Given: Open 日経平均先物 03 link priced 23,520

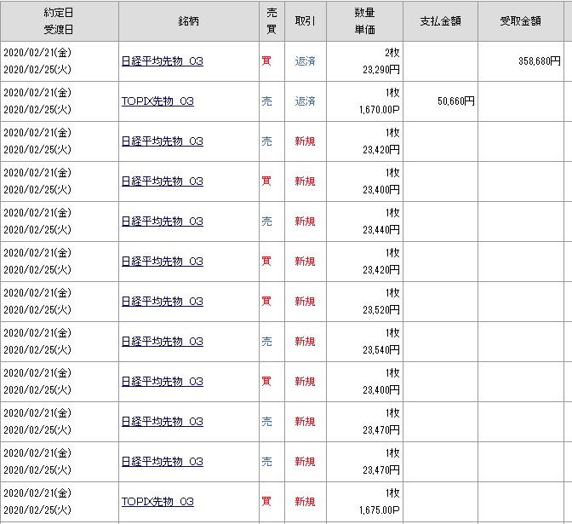Looking at the screenshot, I should (x=162, y=302).
